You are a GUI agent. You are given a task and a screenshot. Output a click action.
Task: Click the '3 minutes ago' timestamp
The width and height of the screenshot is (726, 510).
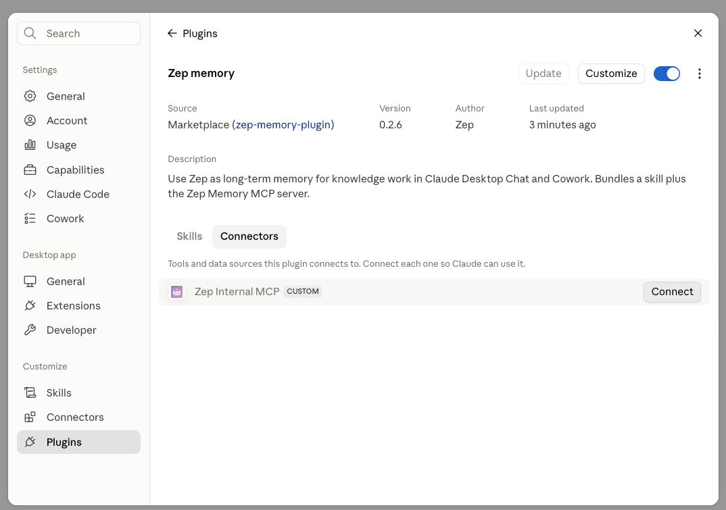tap(562, 125)
